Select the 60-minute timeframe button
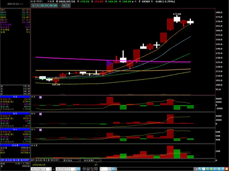 [x=55, y=6]
